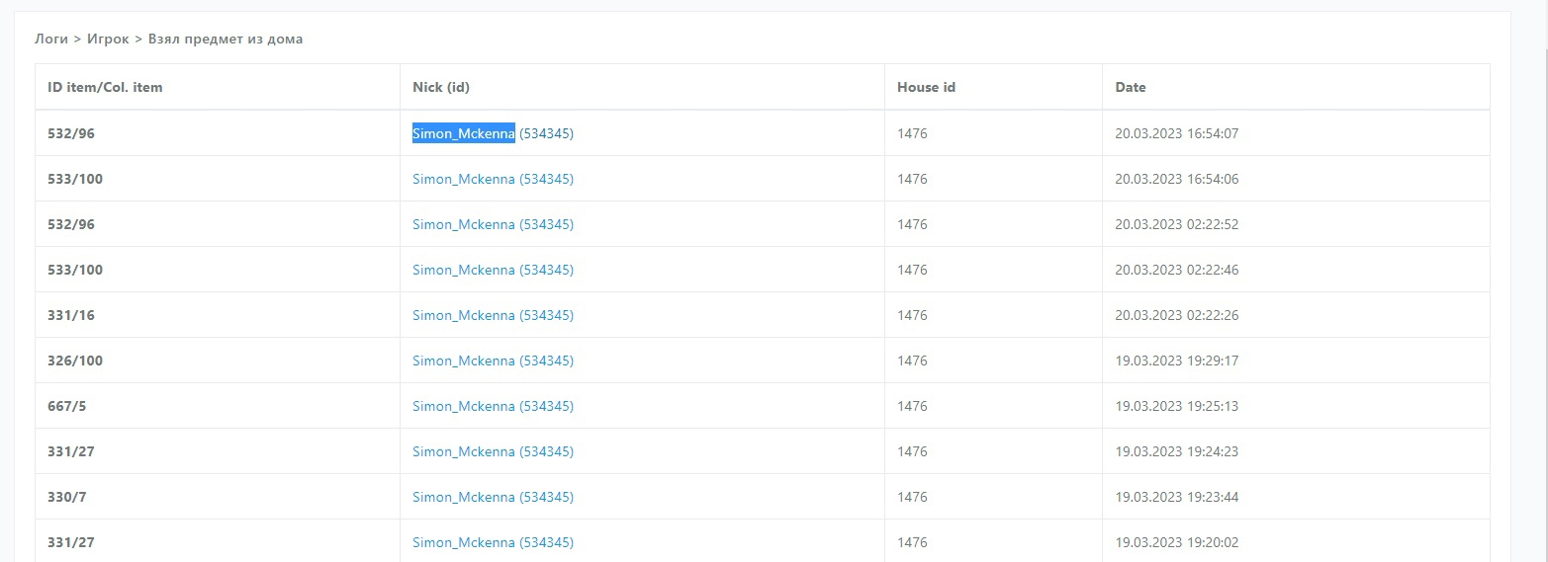
Task: Click the House id column header
Action: pyautogui.click(x=926, y=87)
